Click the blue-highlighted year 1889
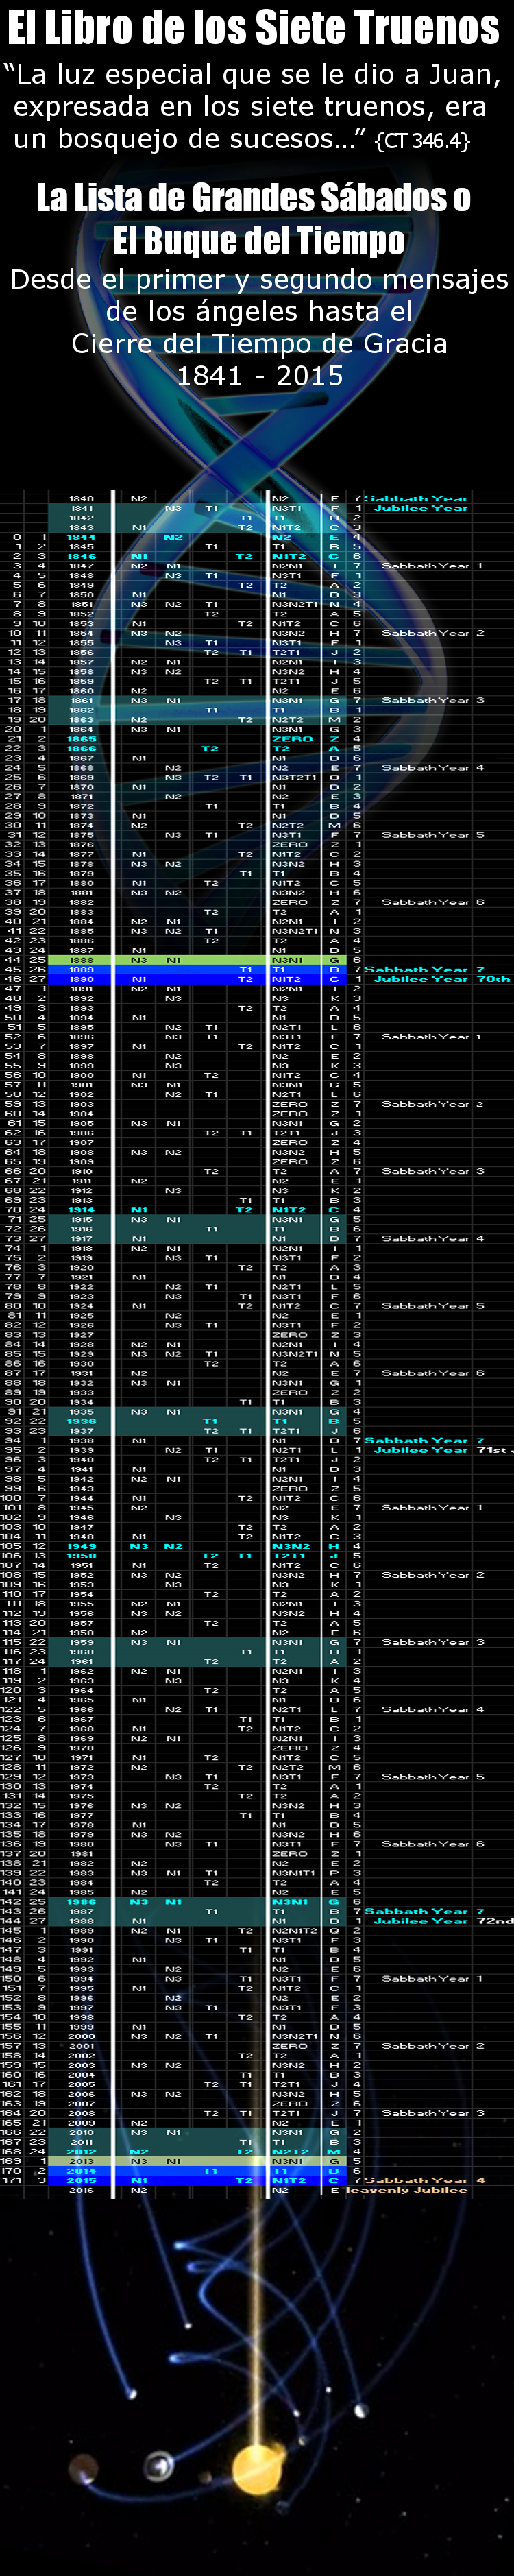This screenshot has height=2576, width=514. coord(81,969)
